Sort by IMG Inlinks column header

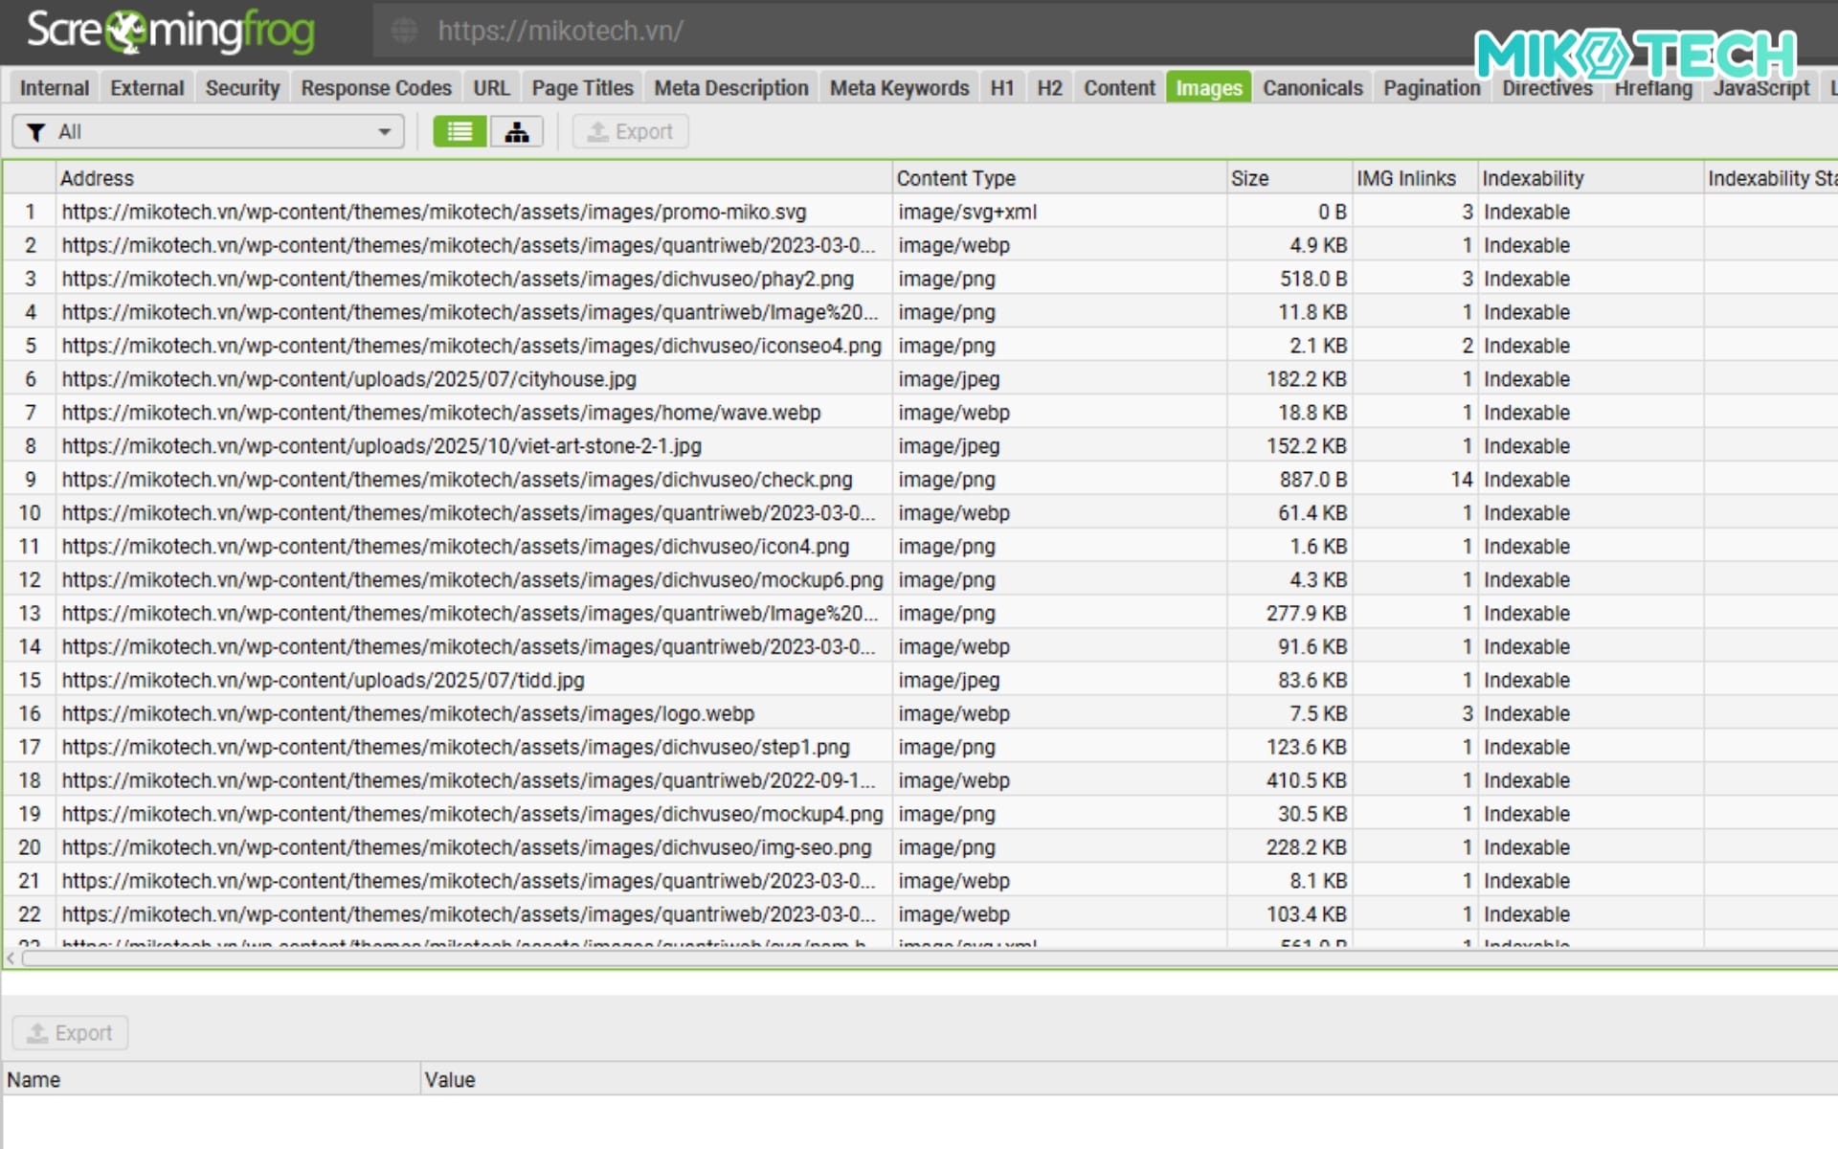(1404, 178)
